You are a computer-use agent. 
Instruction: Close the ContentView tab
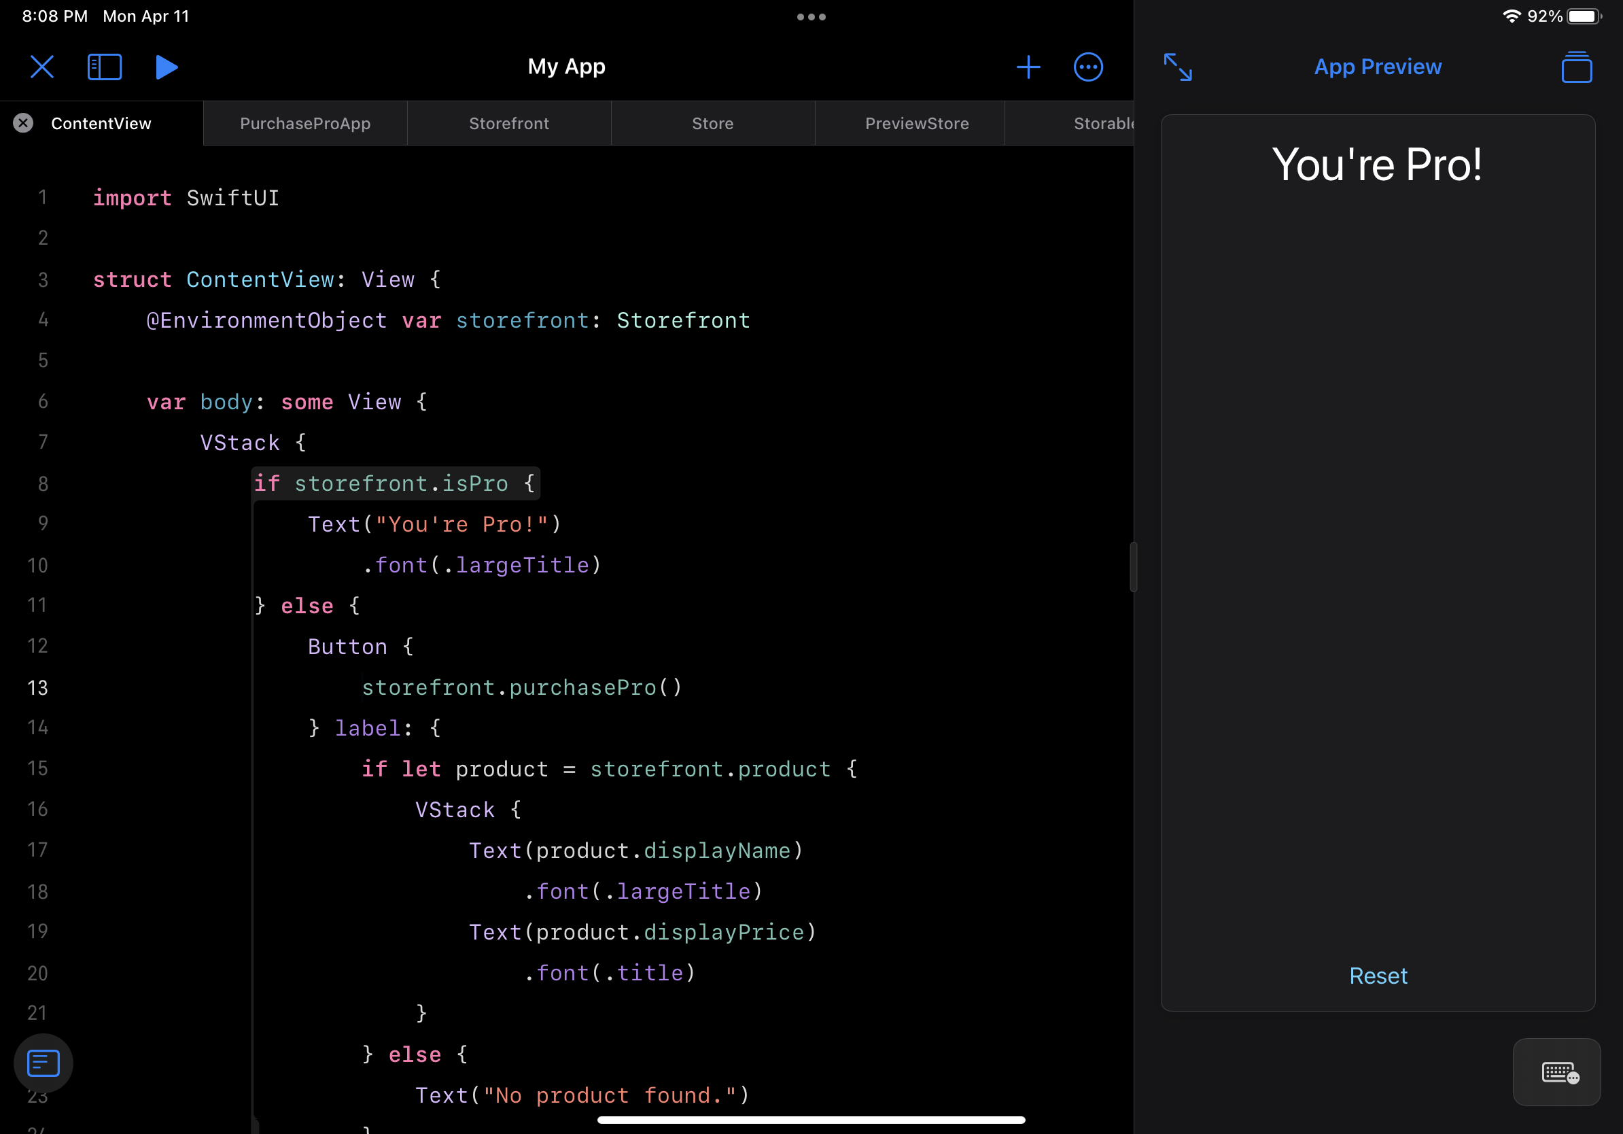[x=23, y=123]
